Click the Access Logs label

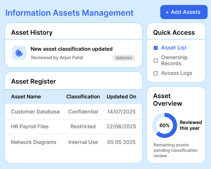[x=176, y=73]
